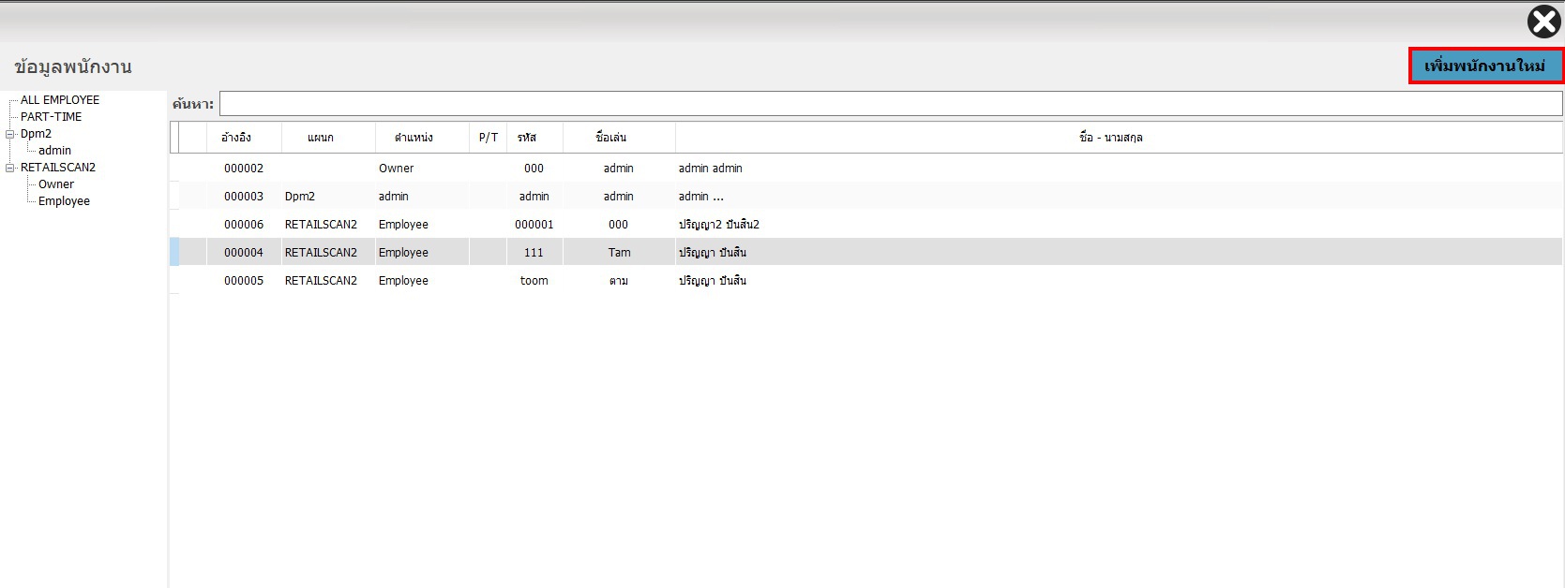This screenshot has width=1565, height=588.
Task: Sort by the อ้างอิง column header
Action: (x=244, y=138)
